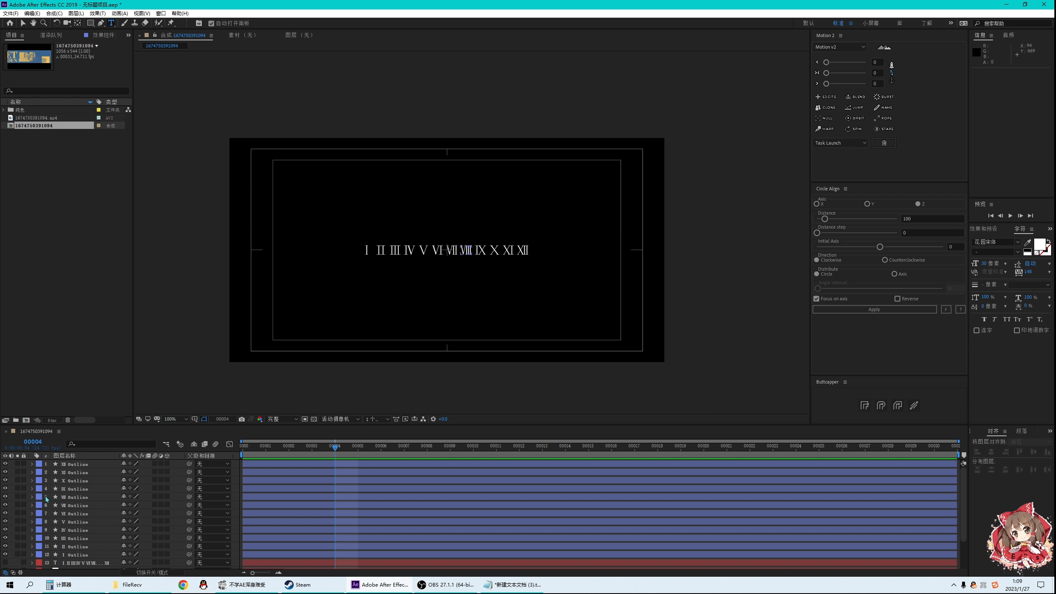
Task: Select the Eraser tool
Action: coord(145,23)
